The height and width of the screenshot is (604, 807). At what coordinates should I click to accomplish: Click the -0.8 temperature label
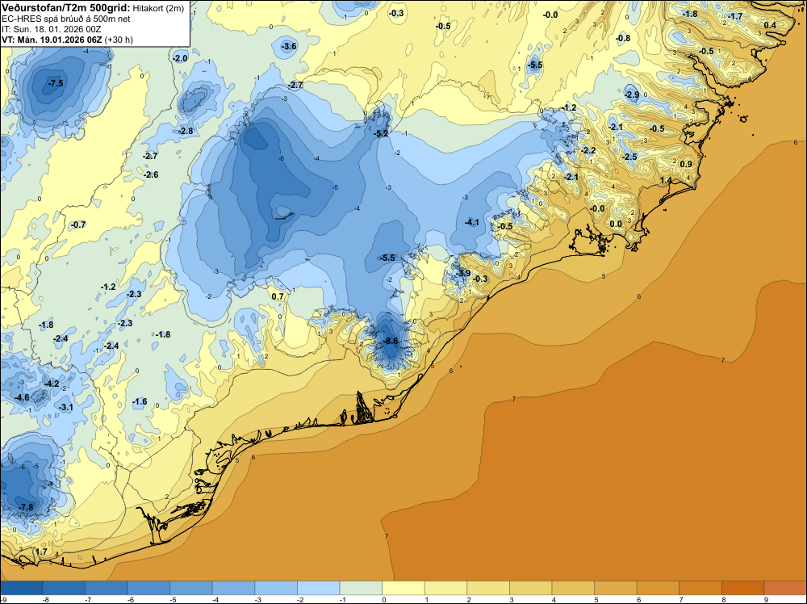[623, 38]
